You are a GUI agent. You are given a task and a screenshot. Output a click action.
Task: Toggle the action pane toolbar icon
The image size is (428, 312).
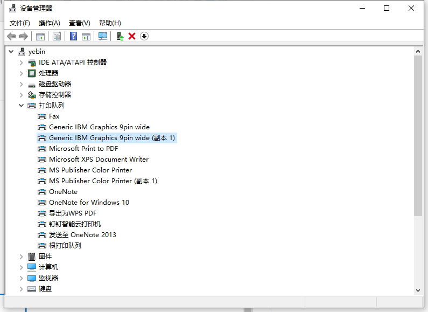[x=86, y=36]
